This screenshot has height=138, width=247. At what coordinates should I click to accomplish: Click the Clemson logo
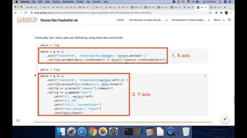point(27,20)
